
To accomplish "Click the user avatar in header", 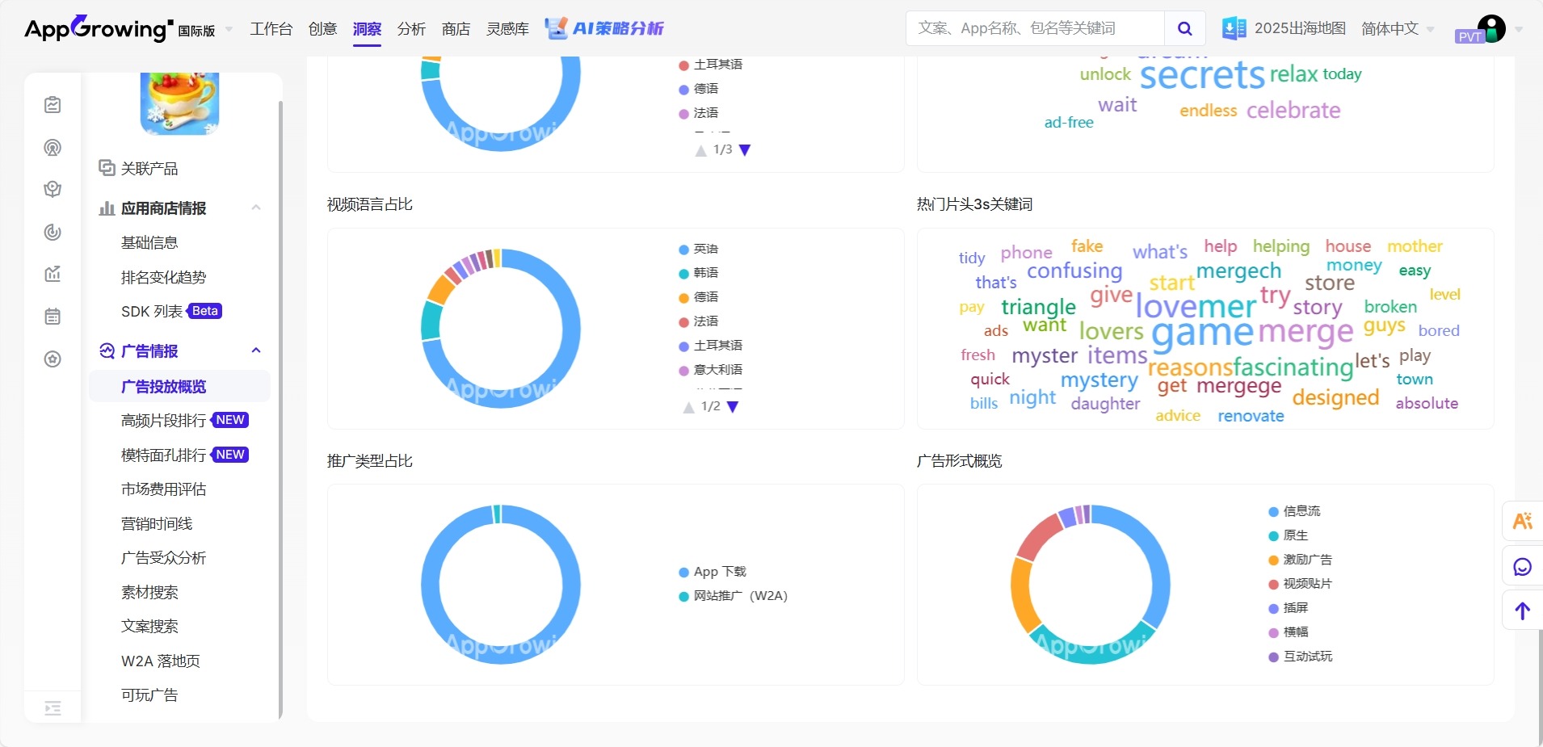I will [x=1490, y=29].
